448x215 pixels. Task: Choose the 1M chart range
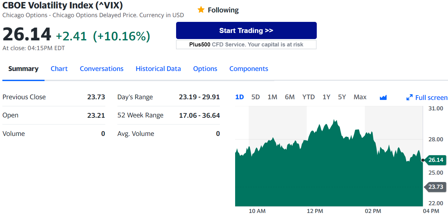pos(272,97)
